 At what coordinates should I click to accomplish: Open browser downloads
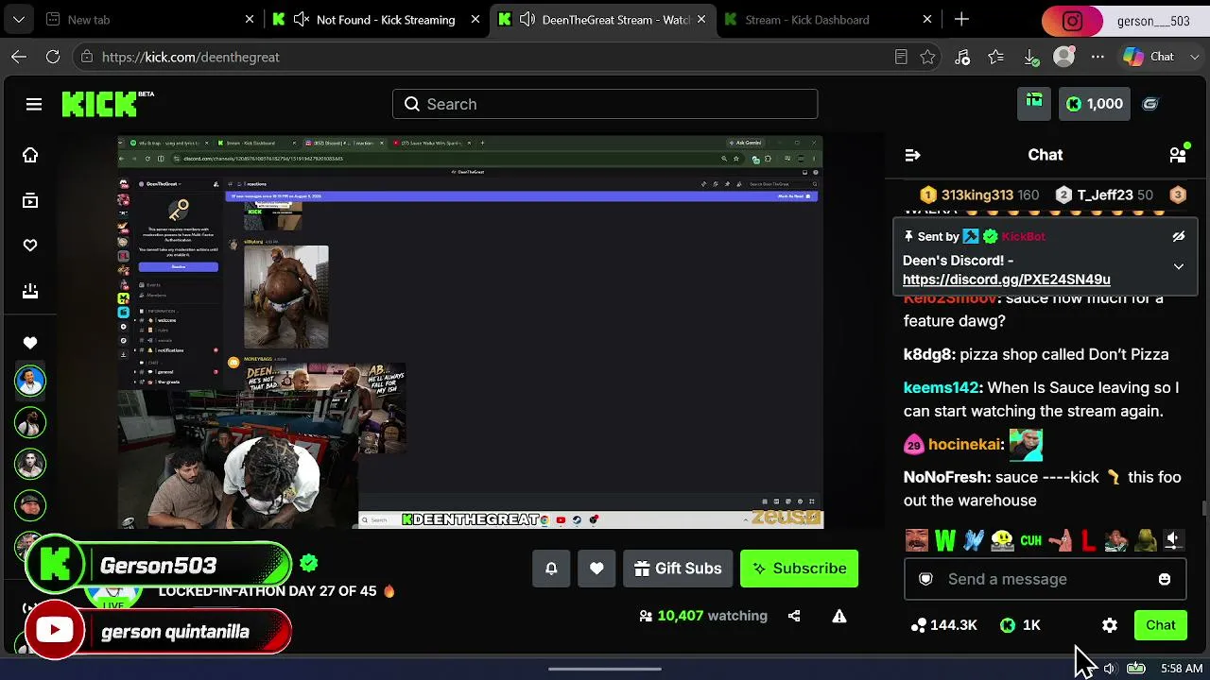pyautogui.click(x=1030, y=57)
